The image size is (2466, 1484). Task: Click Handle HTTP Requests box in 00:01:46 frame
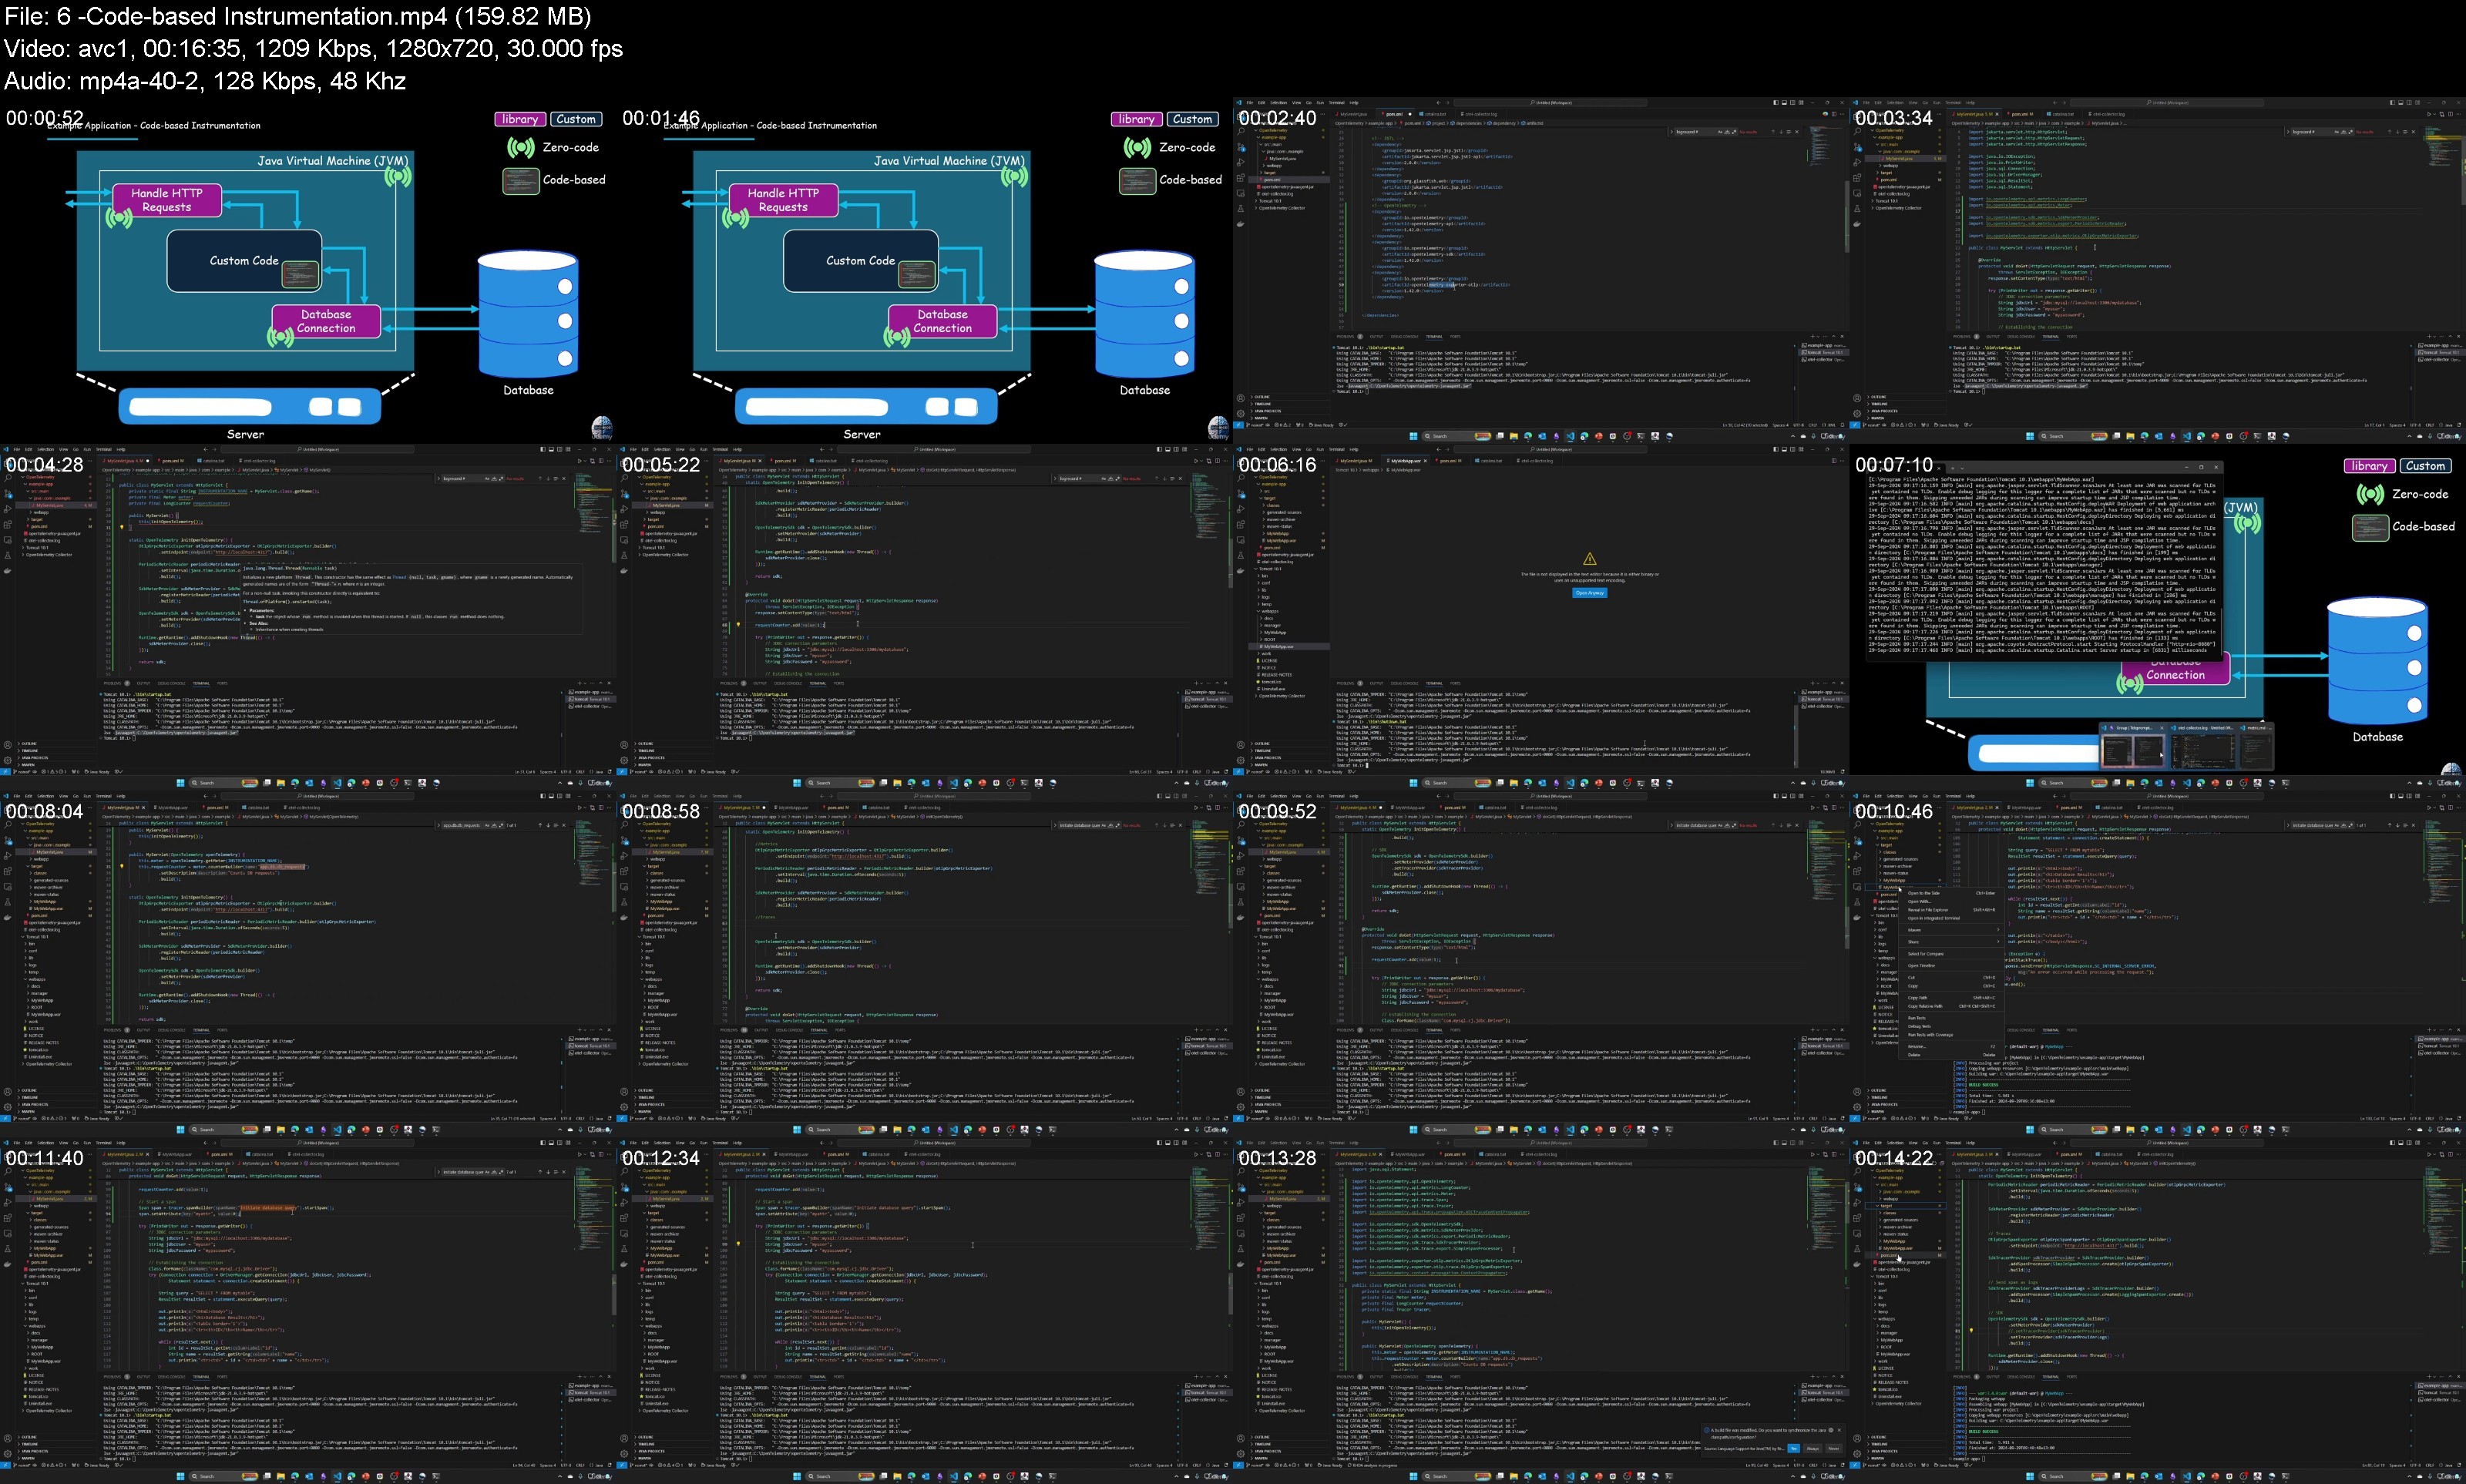783,200
